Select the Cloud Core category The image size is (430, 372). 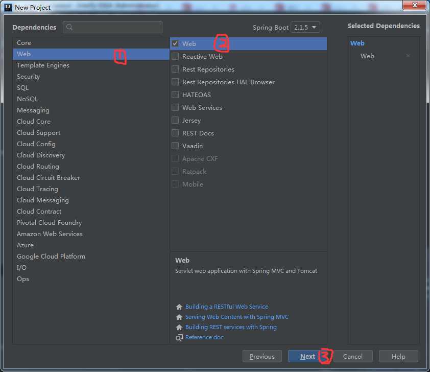(x=91, y=122)
